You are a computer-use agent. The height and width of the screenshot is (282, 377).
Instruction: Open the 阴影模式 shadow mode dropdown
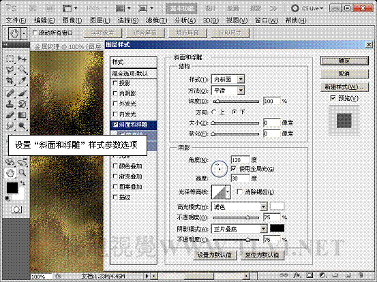(264, 229)
